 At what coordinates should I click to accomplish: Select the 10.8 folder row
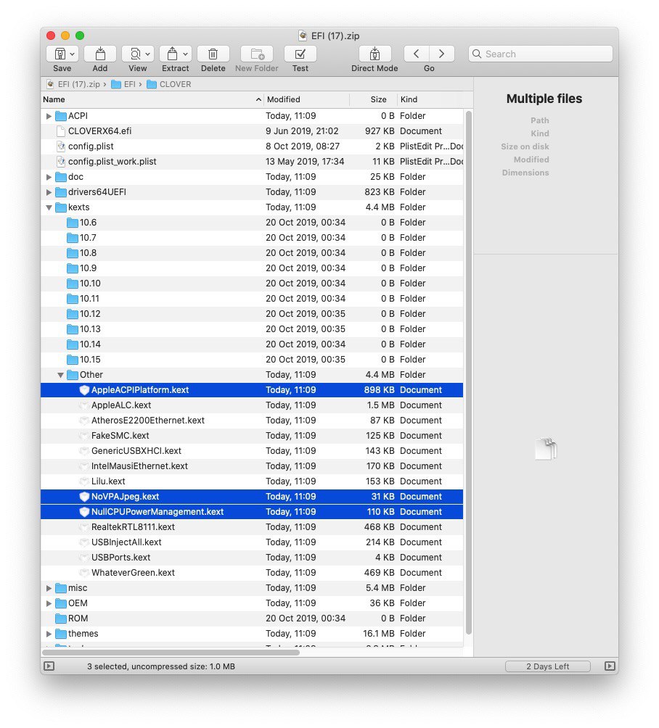[252, 253]
